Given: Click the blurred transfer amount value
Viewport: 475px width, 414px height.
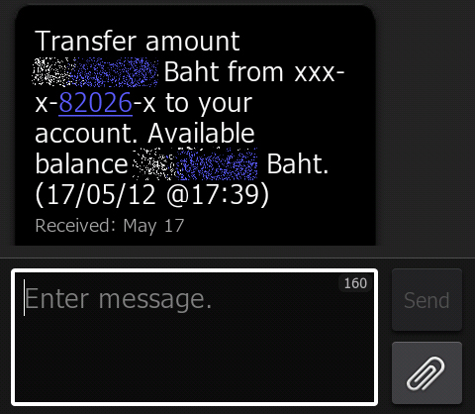Looking at the screenshot, I should [95, 72].
